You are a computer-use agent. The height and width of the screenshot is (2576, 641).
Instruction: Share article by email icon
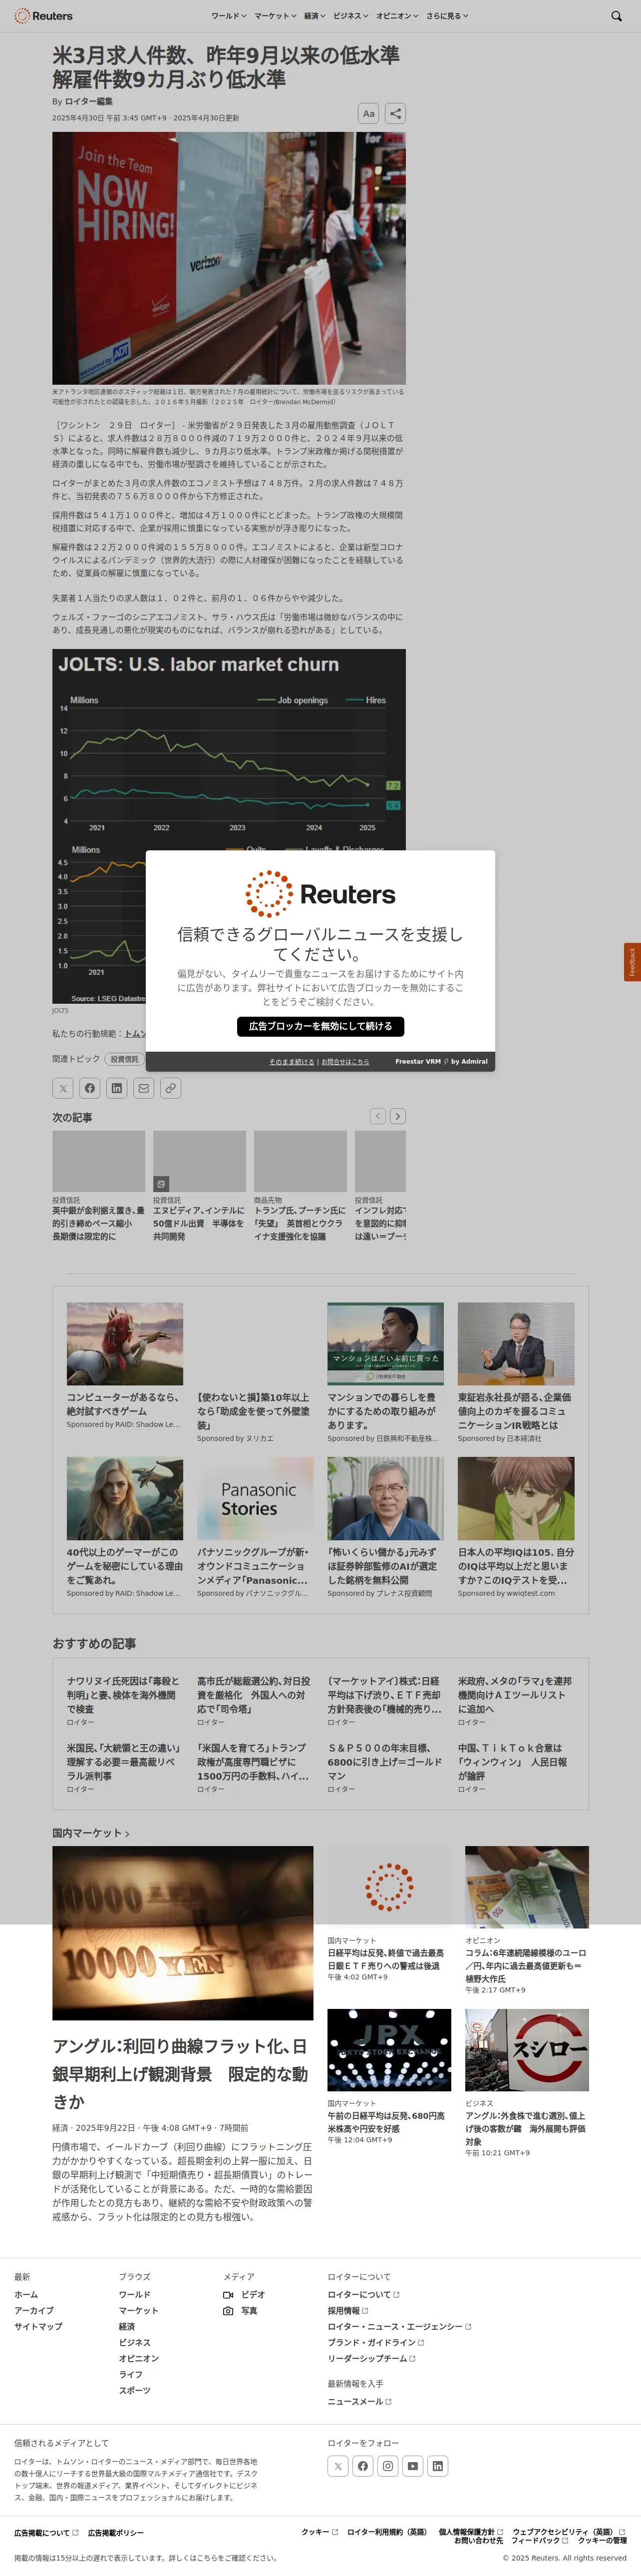pyautogui.click(x=144, y=1088)
